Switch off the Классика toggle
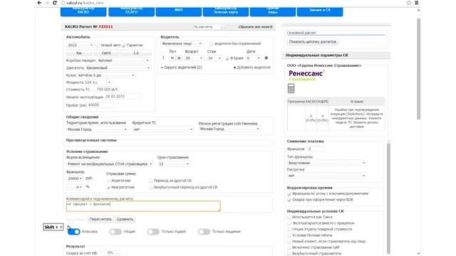Screen dimensions: 456x256 pyautogui.click(x=74, y=232)
